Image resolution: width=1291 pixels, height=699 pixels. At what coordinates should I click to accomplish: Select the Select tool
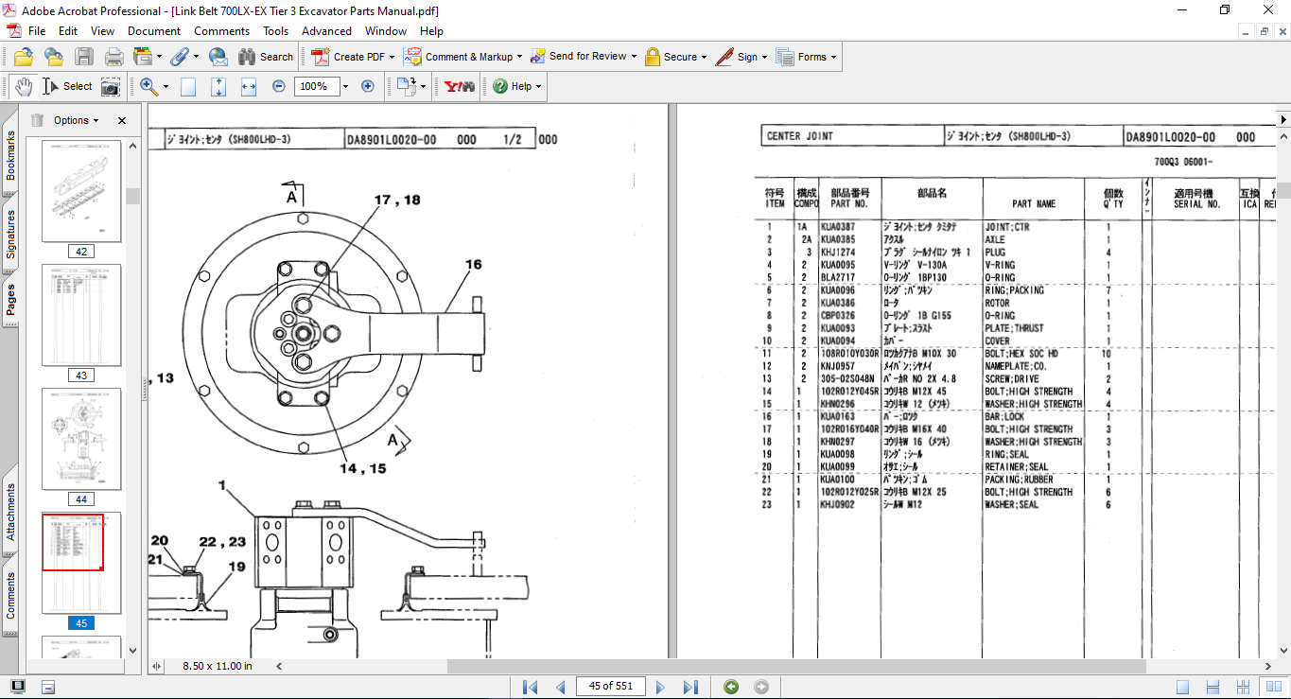click(x=64, y=86)
